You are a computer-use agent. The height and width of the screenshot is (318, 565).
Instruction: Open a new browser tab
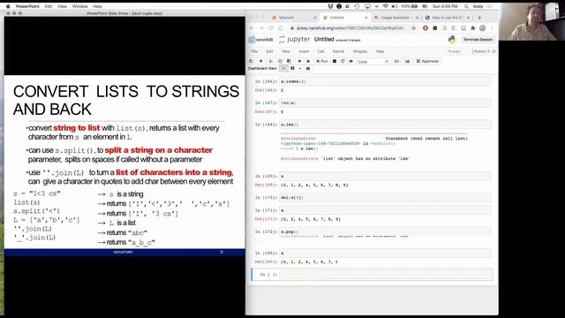tap(479, 18)
